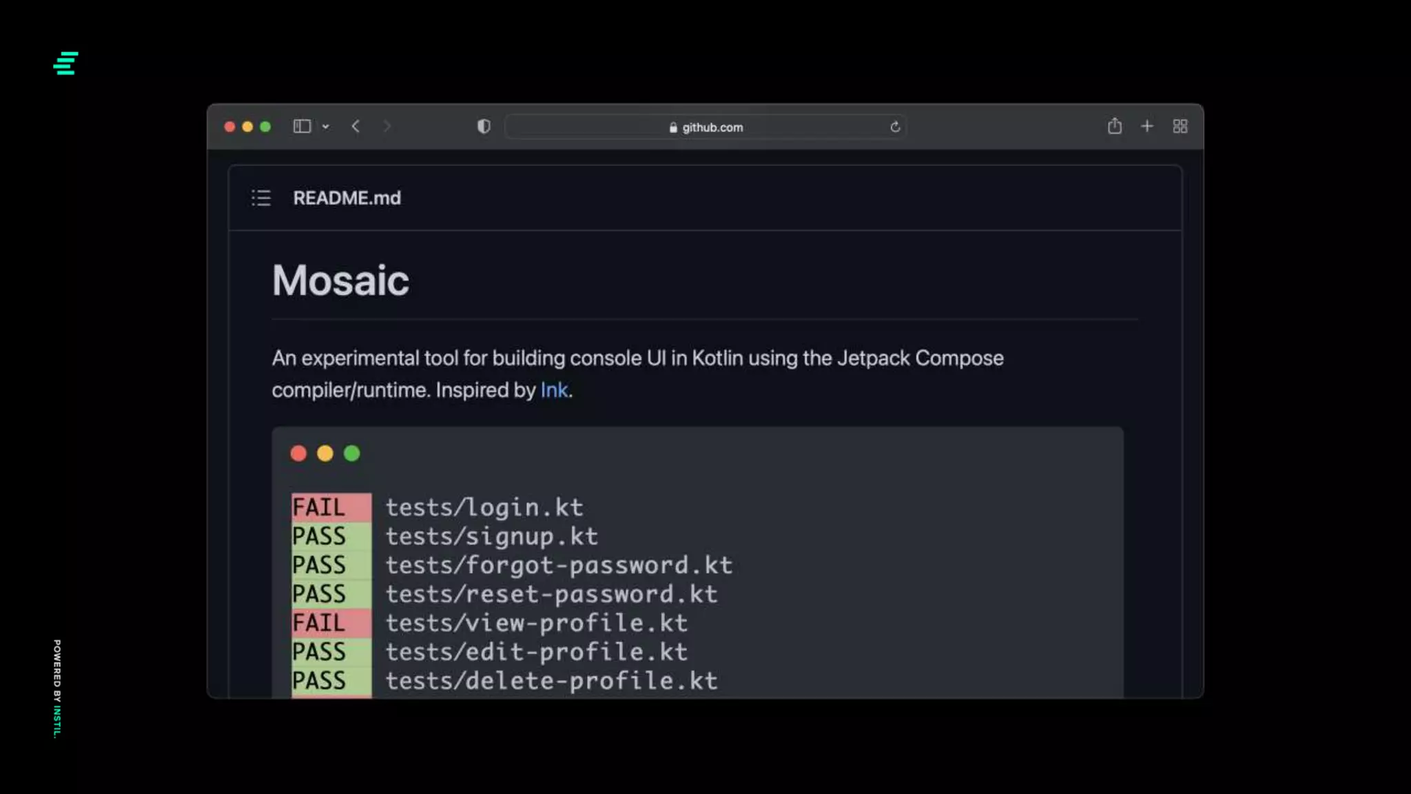Viewport: 1411px width, 794px height.
Task: Click the tests/login.kt line in the demo image
Action: coord(484,508)
